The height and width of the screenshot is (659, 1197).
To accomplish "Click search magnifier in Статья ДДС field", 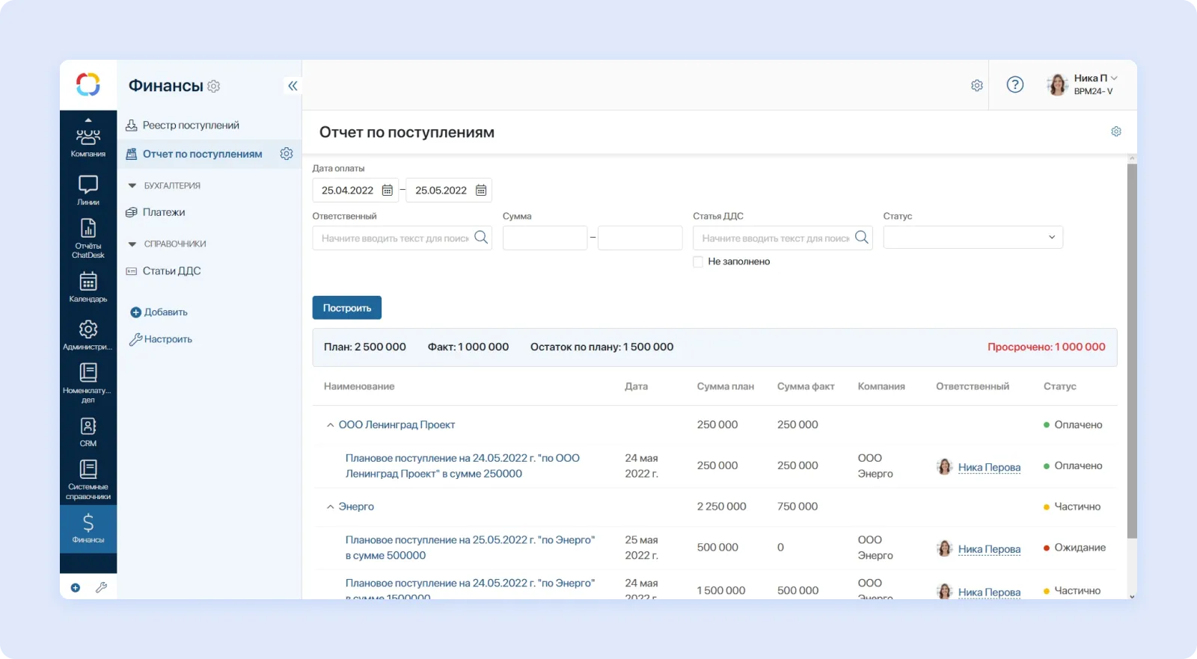I will pos(862,238).
